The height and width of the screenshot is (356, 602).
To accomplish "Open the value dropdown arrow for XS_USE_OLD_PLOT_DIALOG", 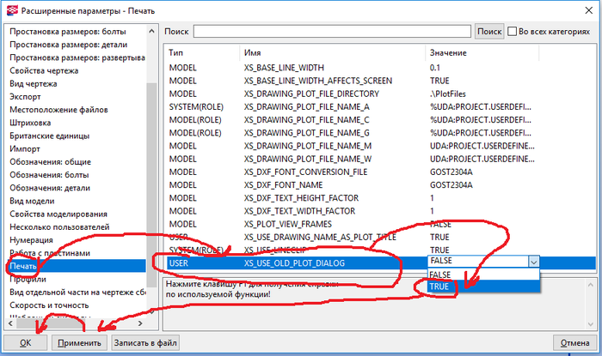I will tap(534, 262).
